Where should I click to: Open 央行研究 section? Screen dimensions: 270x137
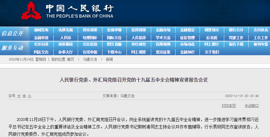click(139, 44)
